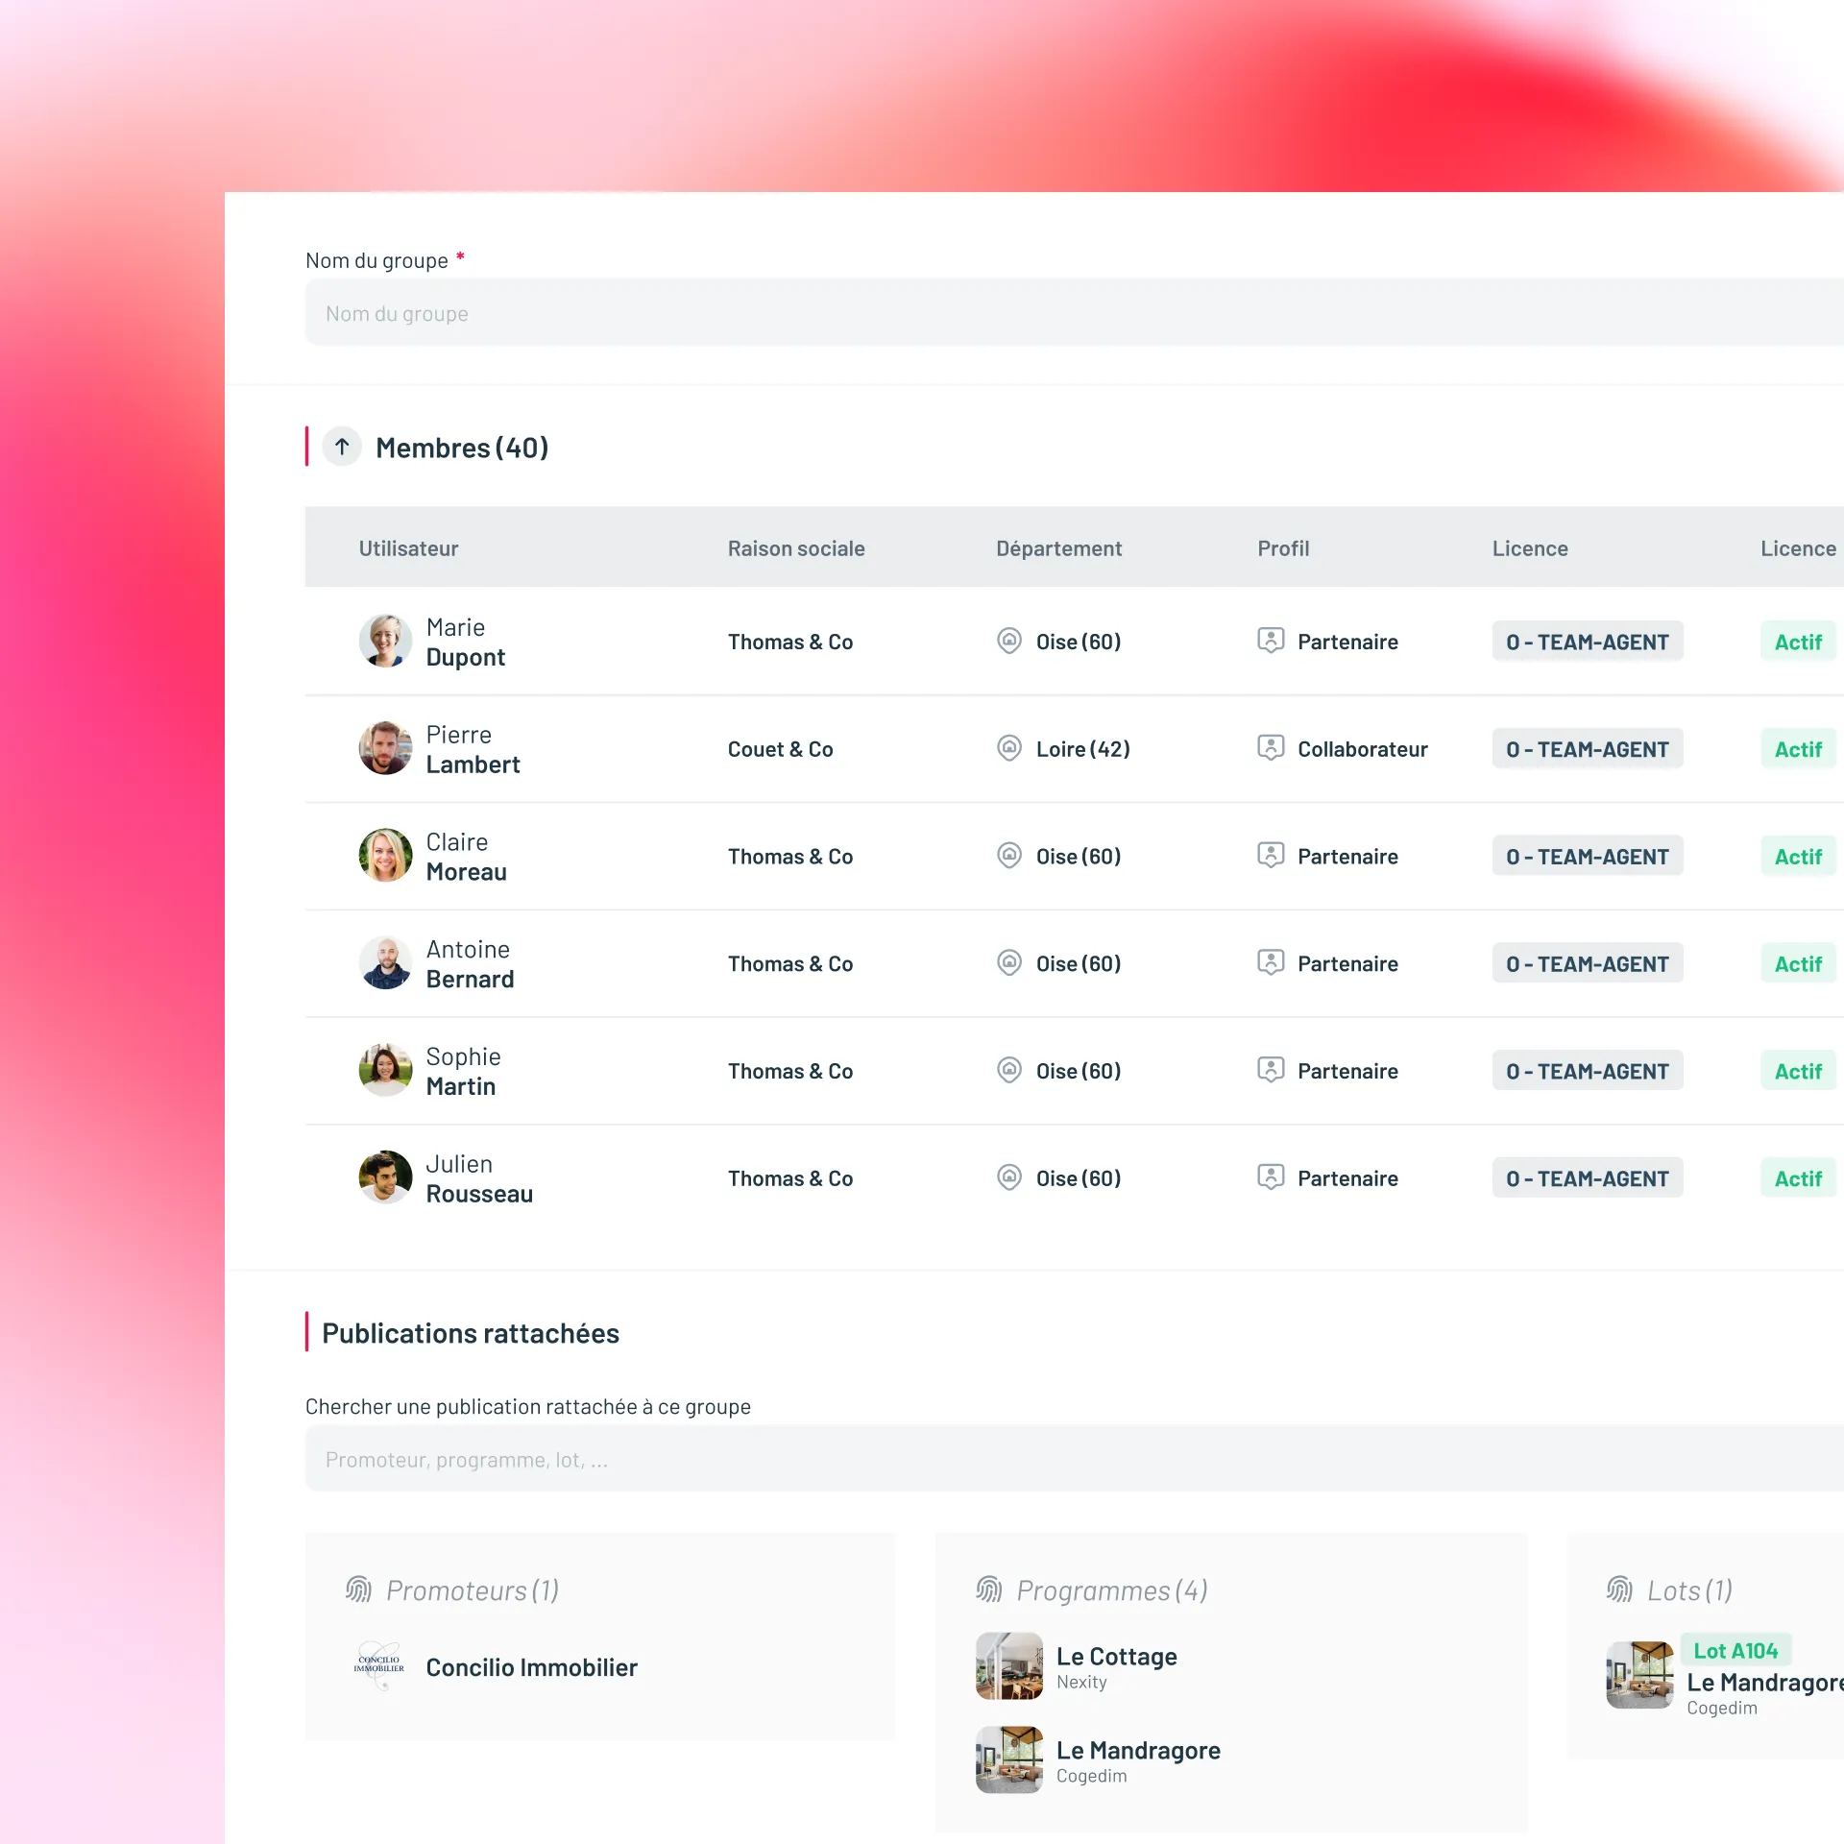This screenshot has width=1844, height=1844.
Task: Open Le Mandragore in the Programmes card
Action: (x=1138, y=1750)
